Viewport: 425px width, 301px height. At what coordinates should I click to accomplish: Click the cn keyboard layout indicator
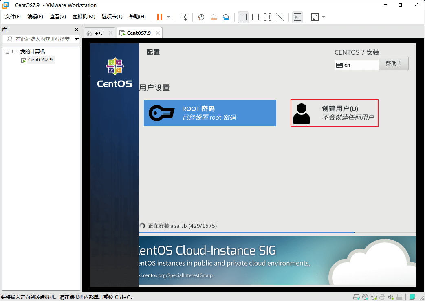(357, 65)
